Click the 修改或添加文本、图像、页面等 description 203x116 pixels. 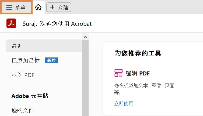click(144, 89)
